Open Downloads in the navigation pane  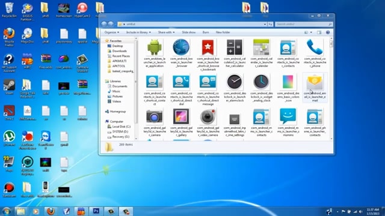117,51
